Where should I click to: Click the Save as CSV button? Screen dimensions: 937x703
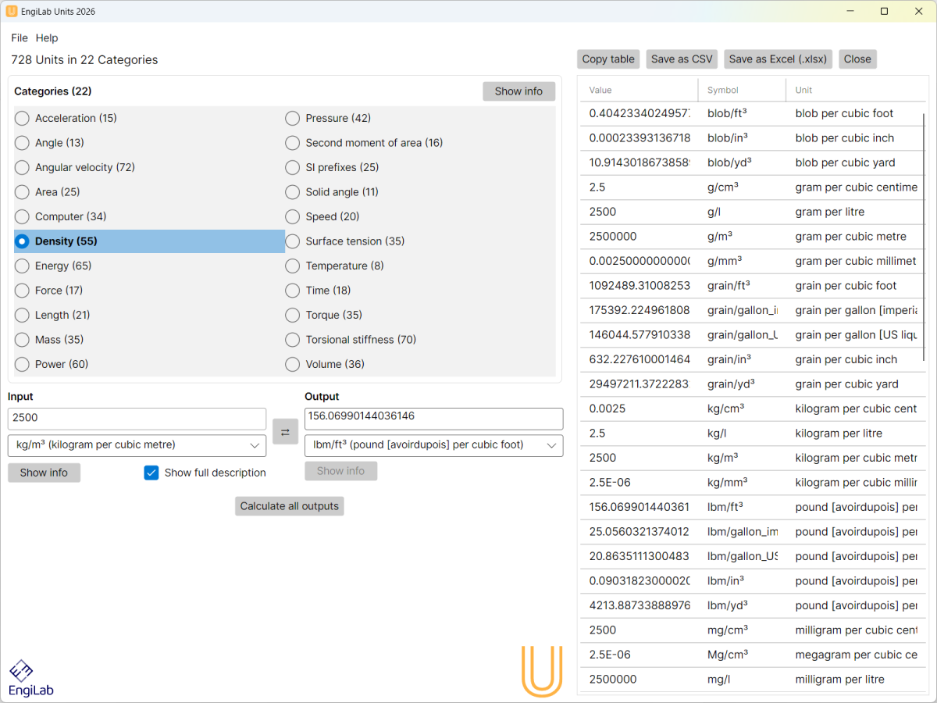682,59
